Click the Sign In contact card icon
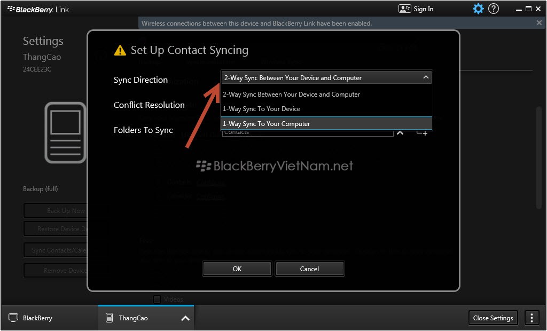 coord(405,9)
